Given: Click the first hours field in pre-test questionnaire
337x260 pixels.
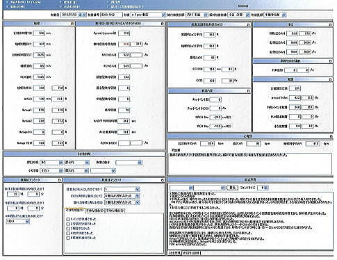Looking at the screenshot, I should coord(13,194).
